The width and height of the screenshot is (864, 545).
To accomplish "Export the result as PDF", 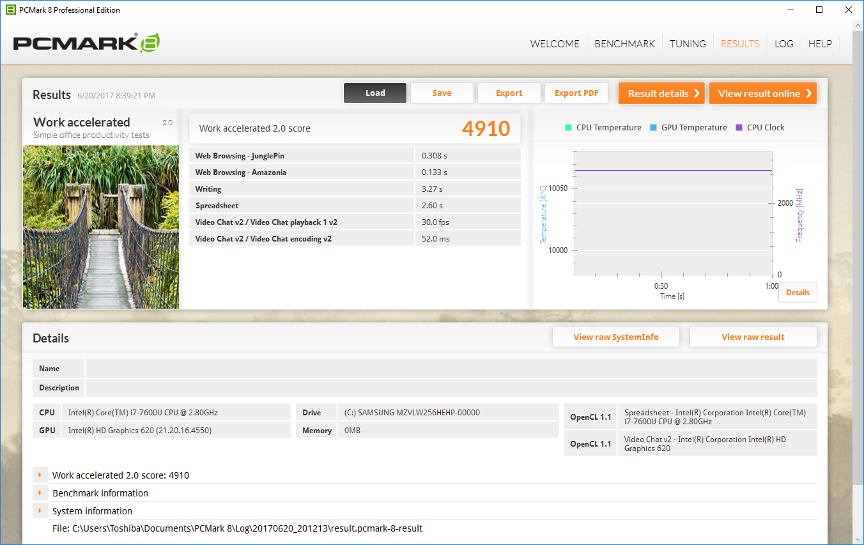I will (576, 93).
